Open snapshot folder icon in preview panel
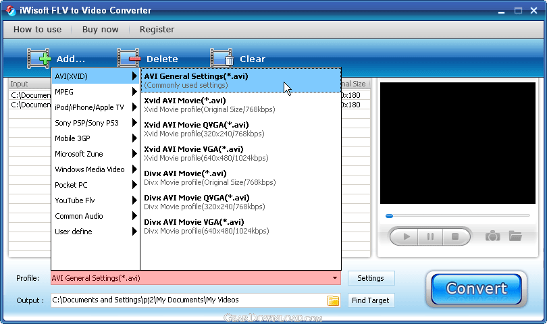 click(515, 236)
